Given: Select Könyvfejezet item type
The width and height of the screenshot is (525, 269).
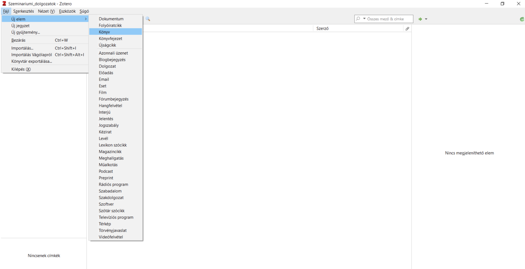Looking at the screenshot, I should click(x=115, y=38).
